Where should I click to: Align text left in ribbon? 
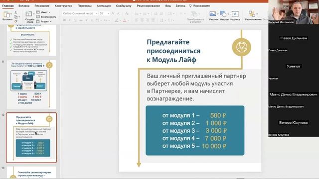pos(137,20)
